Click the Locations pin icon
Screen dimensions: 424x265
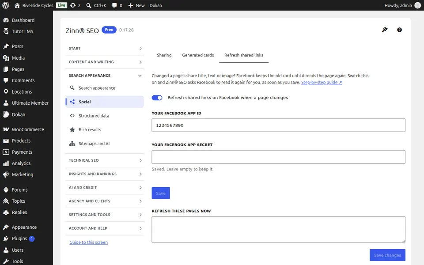6,92
